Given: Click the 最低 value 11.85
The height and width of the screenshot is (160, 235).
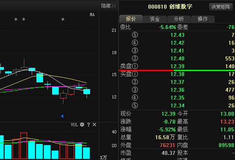Looking at the screenshot, I should coord(227,129).
